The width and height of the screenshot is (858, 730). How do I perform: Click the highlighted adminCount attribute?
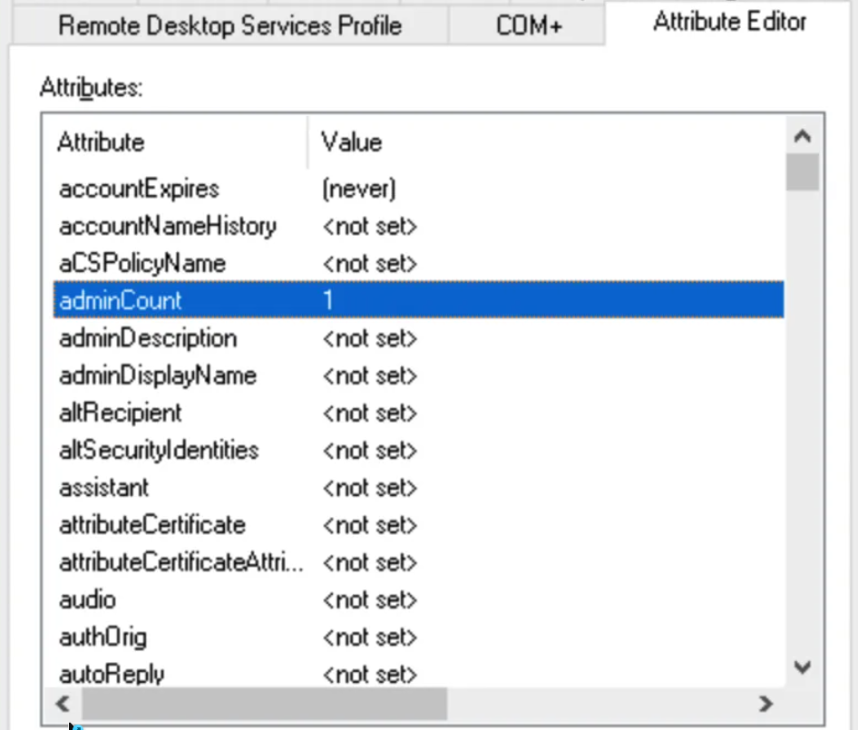(121, 301)
